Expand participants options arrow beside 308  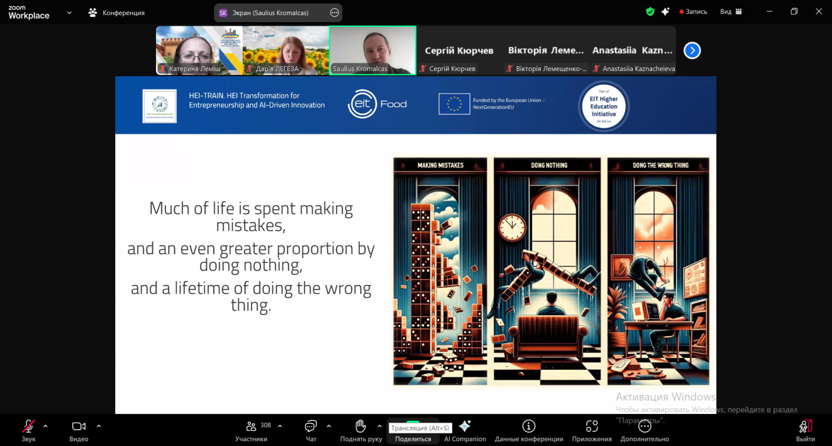[x=280, y=426]
